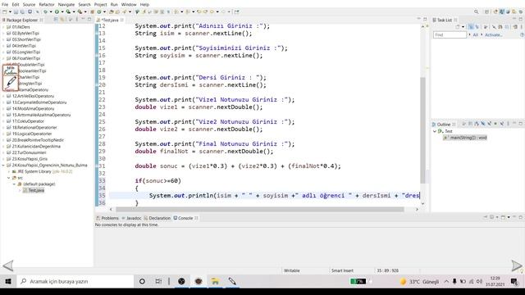Click the editor vertical scrollbar
The height and width of the screenshot is (295, 525).
click(423, 130)
